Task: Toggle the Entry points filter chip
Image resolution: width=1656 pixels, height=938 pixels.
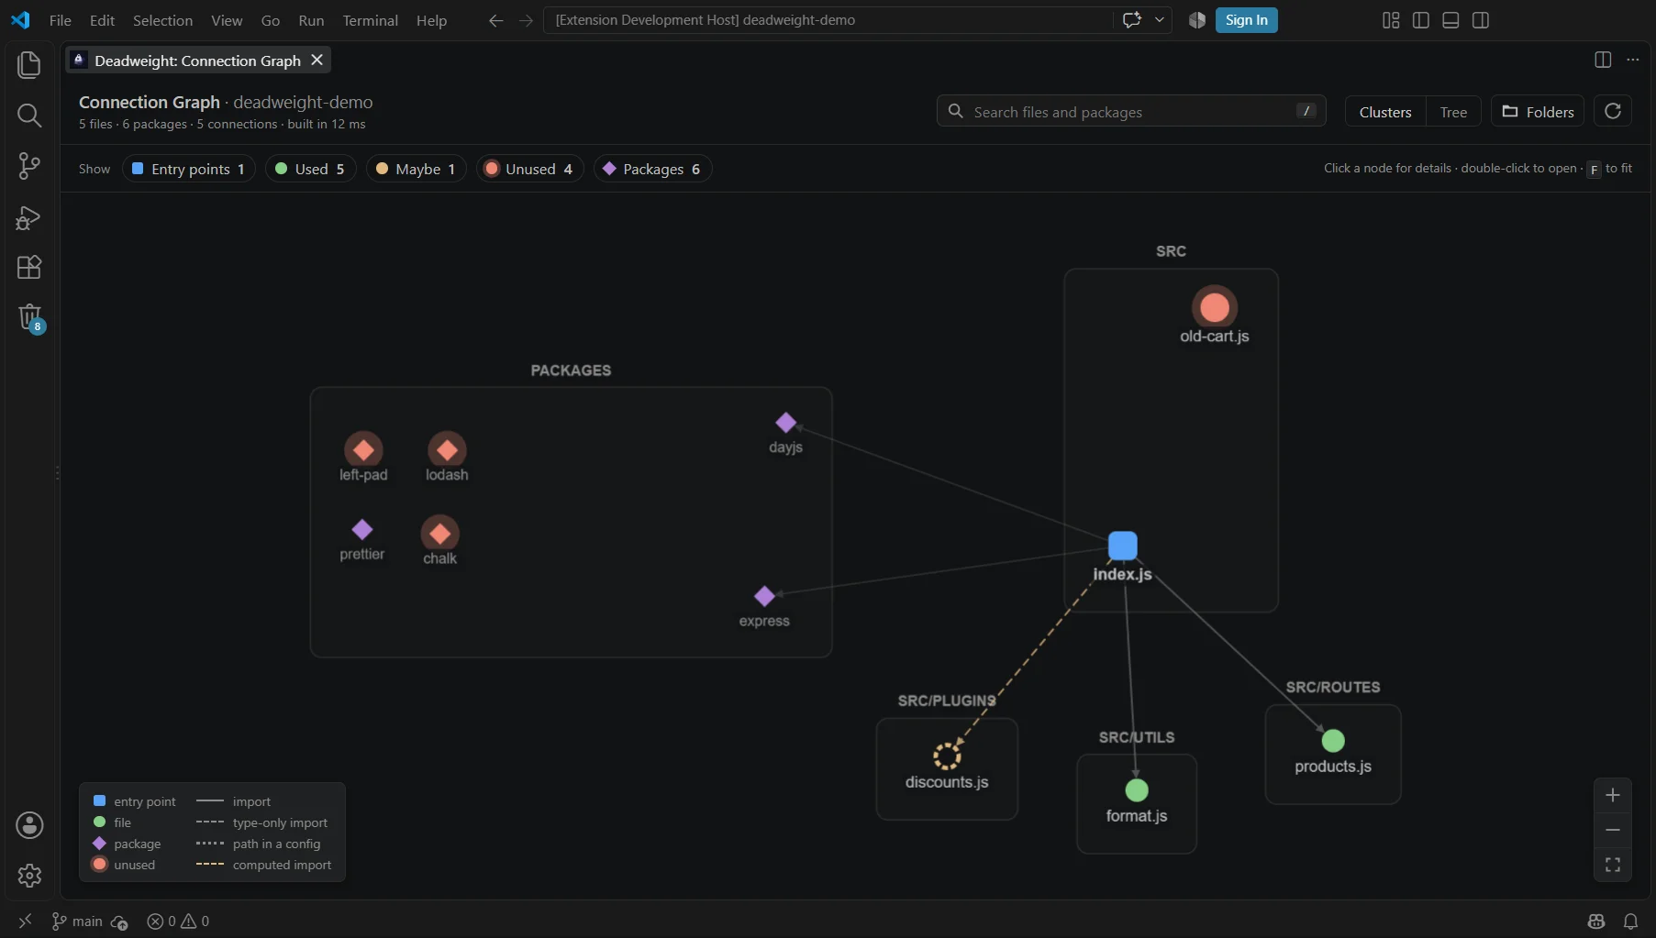Action: pos(188,169)
